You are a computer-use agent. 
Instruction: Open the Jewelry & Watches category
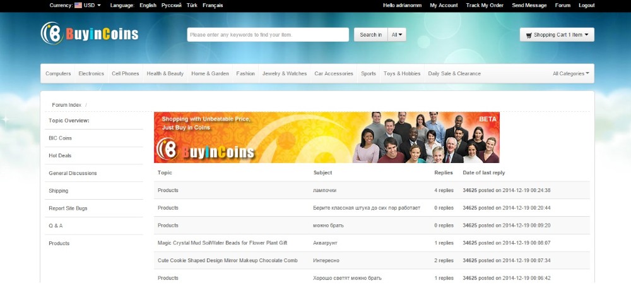[x=285, y=73]
